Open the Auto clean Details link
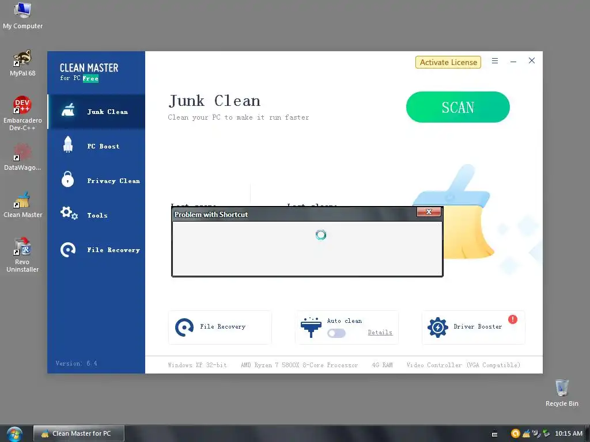 [x=380, y=332]
